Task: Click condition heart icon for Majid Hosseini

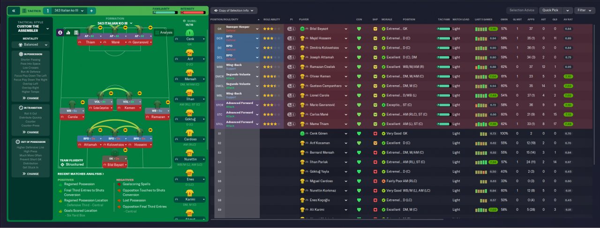Action: 359,38
